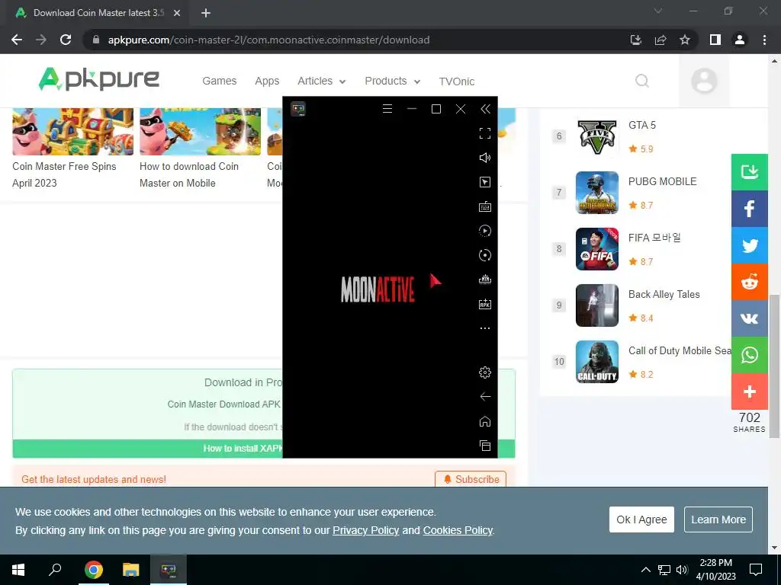781x585 pixels.
Task: Show hidden system tray icons chevron
Action: (x=645, y=570)
